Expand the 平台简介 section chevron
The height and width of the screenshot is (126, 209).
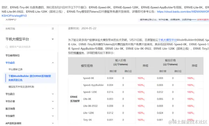[x=53, y=94]
